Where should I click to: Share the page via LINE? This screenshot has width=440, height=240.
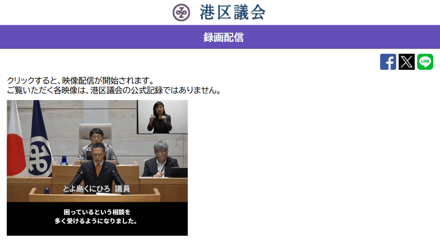[x=425, y=62]
